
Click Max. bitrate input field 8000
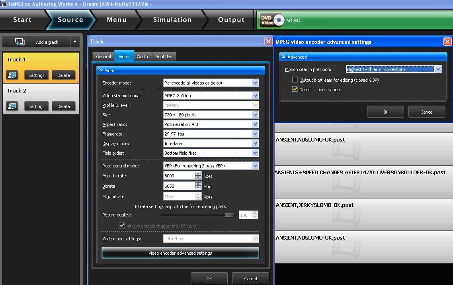tap(179, 176)
